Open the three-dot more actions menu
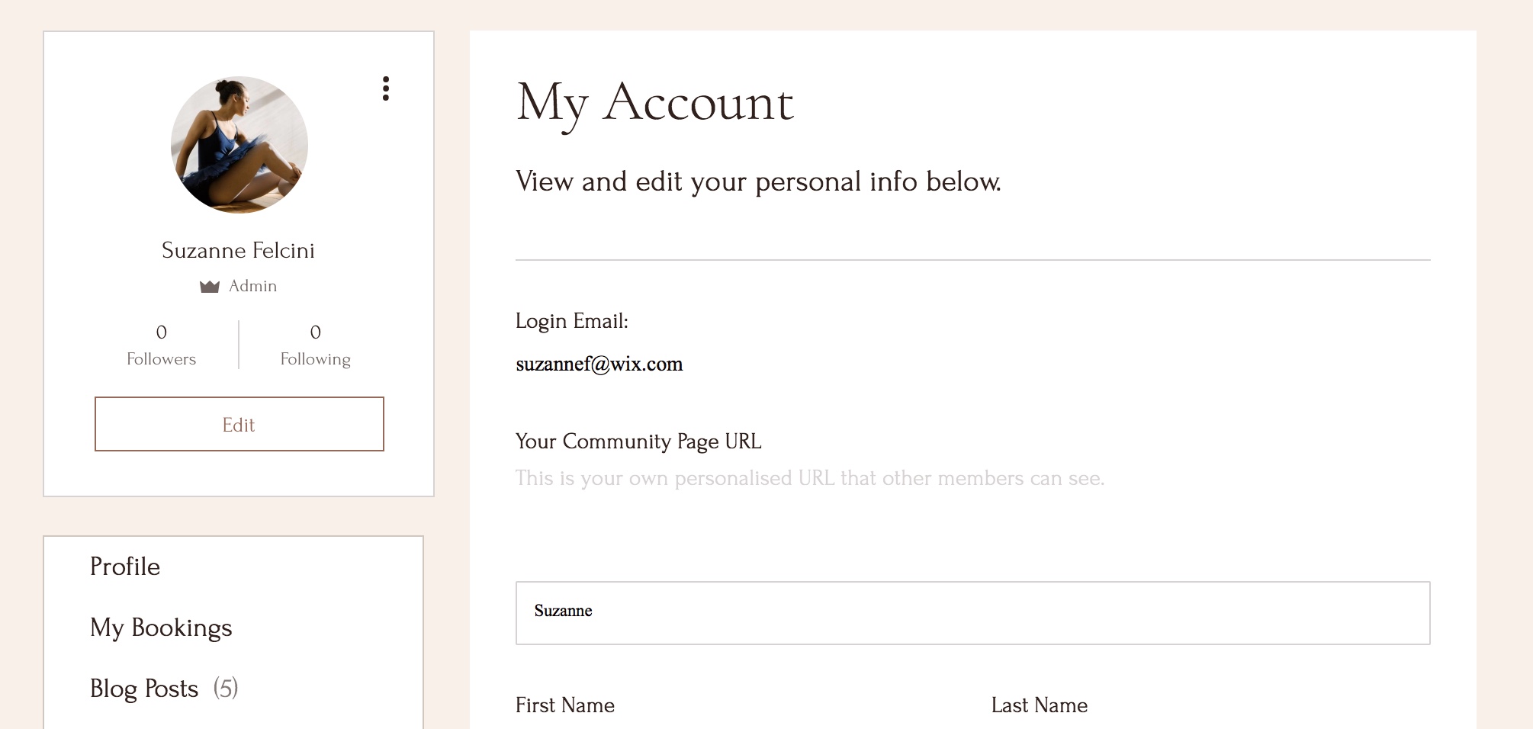The width and height of the screenshot is (1533, 729). tap(386, 88)
